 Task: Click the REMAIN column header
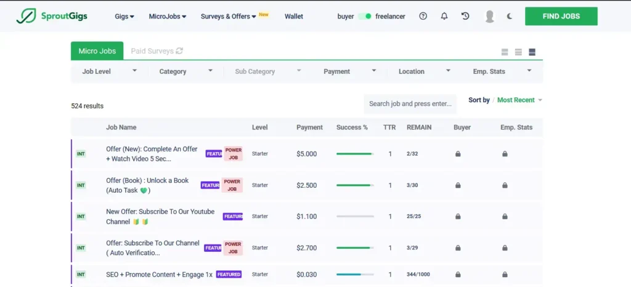tap(419, 127)
